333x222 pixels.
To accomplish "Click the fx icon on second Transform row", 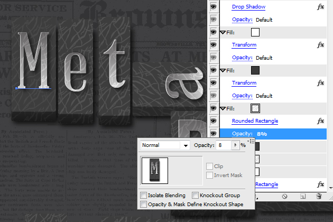I will [x=320, y=83].
